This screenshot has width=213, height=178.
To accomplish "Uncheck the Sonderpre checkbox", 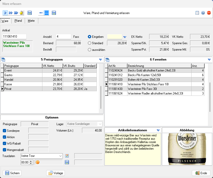I will pos(4,130).
